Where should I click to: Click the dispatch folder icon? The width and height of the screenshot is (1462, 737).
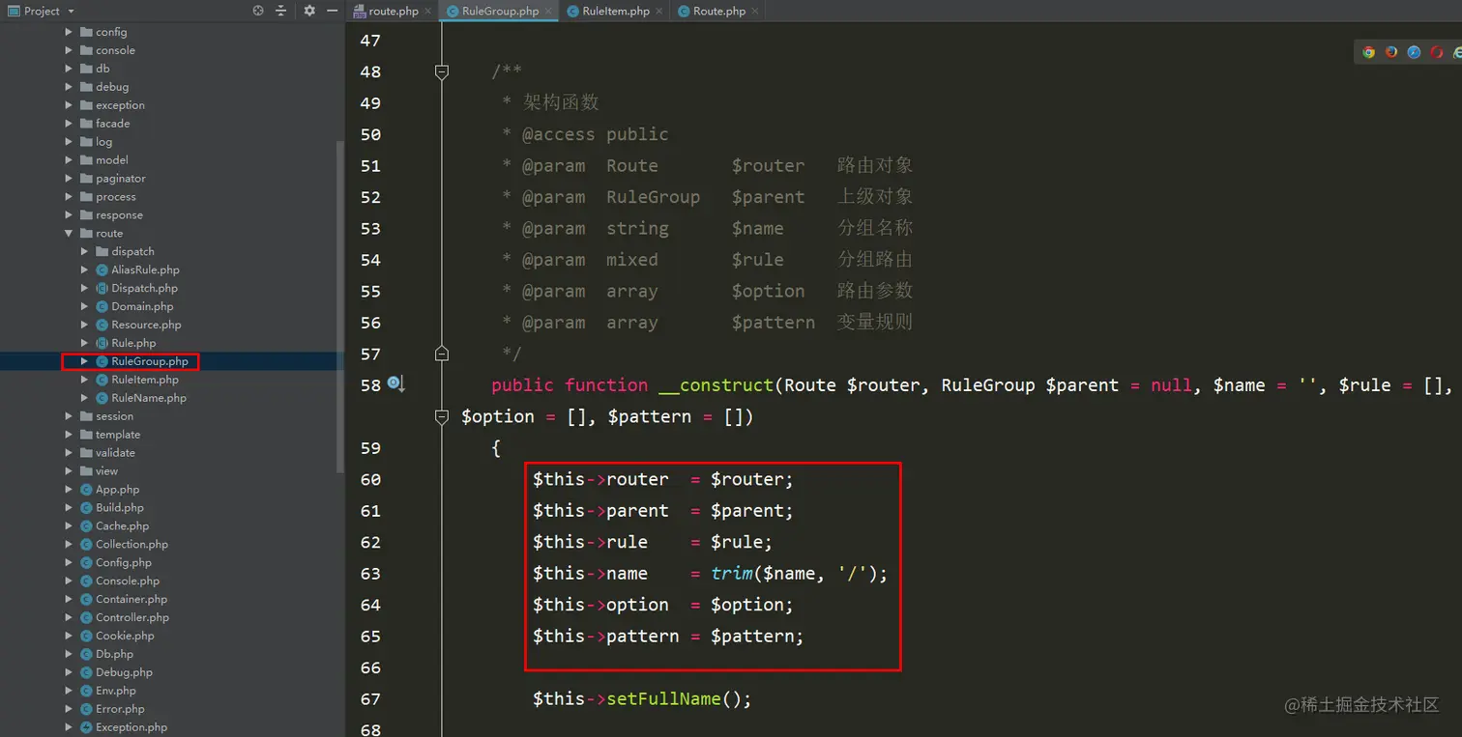pos(102,251)
